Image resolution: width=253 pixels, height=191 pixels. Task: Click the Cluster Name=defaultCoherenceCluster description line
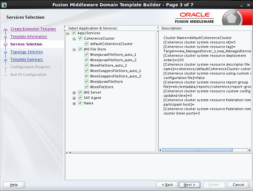click(x=197, y=38)
